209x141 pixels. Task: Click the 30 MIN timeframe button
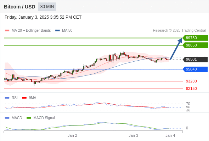[47, 7]
